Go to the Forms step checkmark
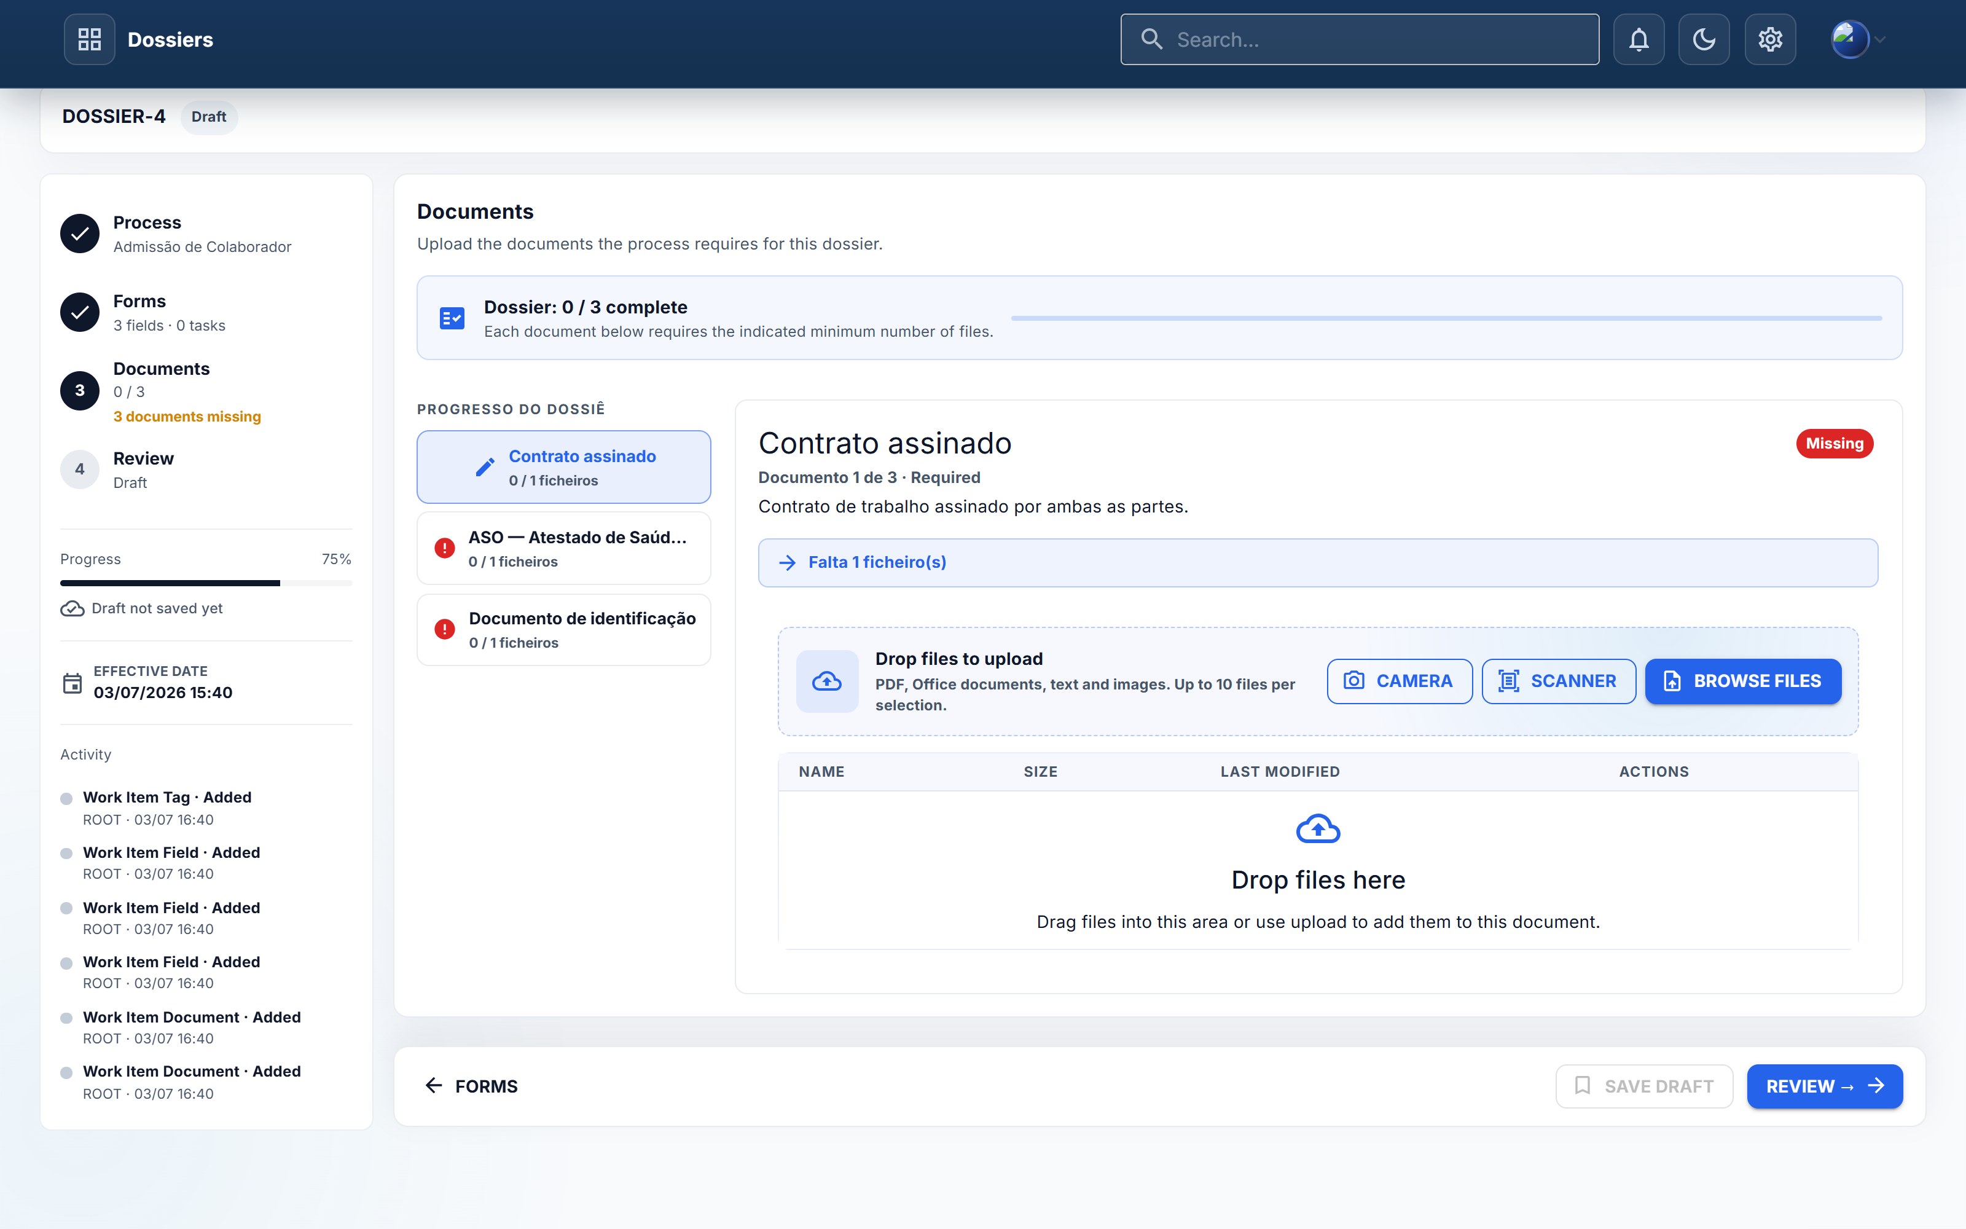Screen dimensions: 1966x1229 click(80, 312)
